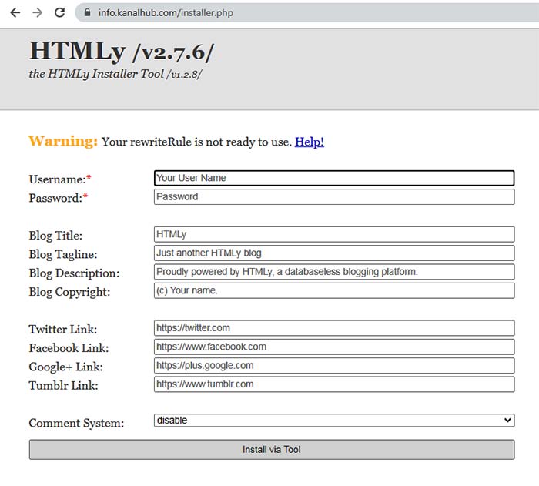Reload the page with the refresh icon
Image resolution: width=539 pixels, height=486 pixels.
[60, 13]
